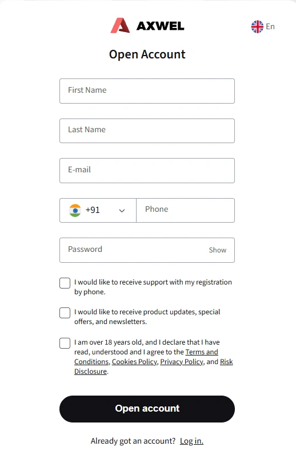Open the Privacy Policy link
296x466 pixels.
(x=182, y=362)
